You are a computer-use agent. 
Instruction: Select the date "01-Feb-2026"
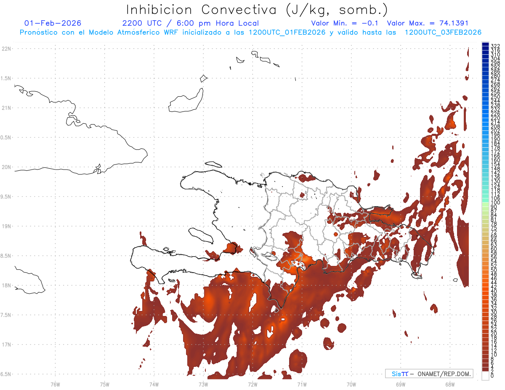tap(53, 23)
